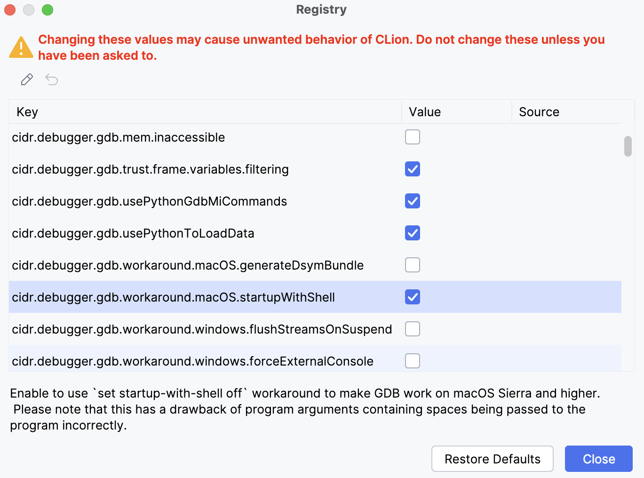Click the revert value arrow icon

click(x=51, y=80)
